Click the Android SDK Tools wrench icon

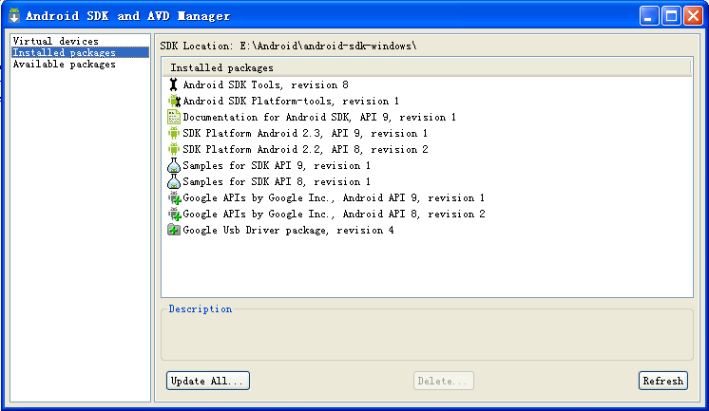point(174,84)
